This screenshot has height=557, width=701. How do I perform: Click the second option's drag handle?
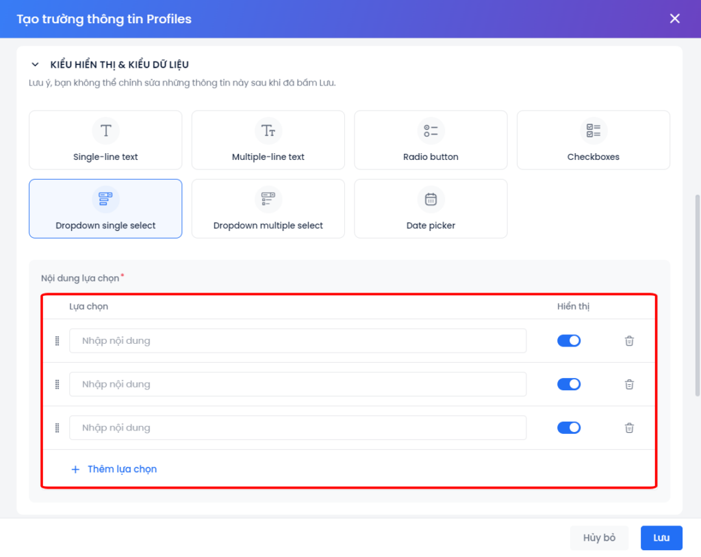(58, 384)
